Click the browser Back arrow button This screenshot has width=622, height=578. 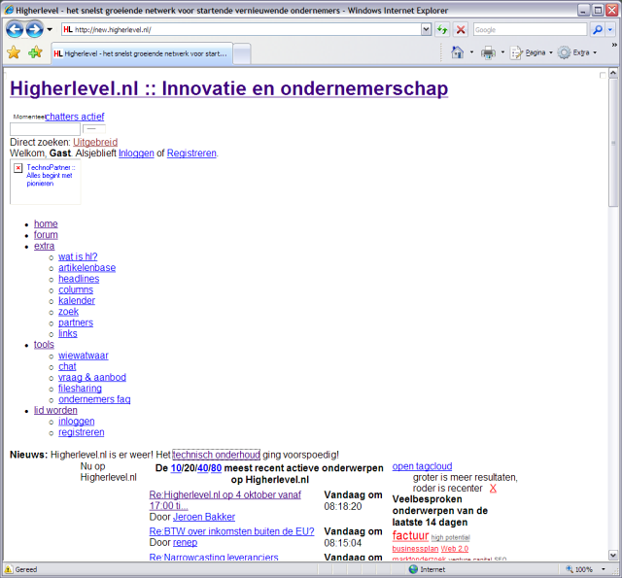[15, 29]
